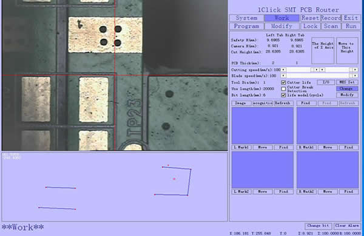Click the Left Tab column header
Screen dimensions: 364x236
click(x=275, y=35)
